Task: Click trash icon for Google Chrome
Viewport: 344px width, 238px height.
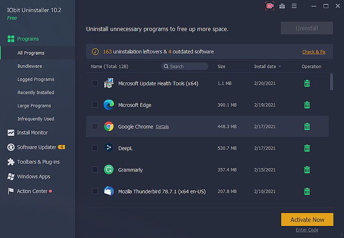Action: click(307, 126)
